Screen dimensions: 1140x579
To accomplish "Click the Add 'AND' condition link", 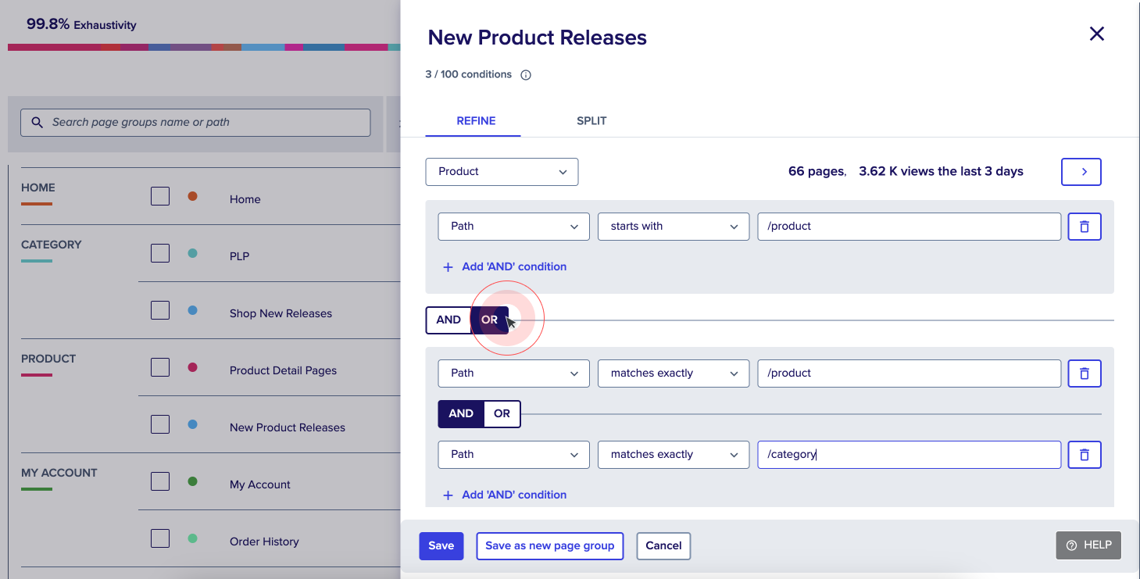I will pyautogui.click(x=514, y=266).
